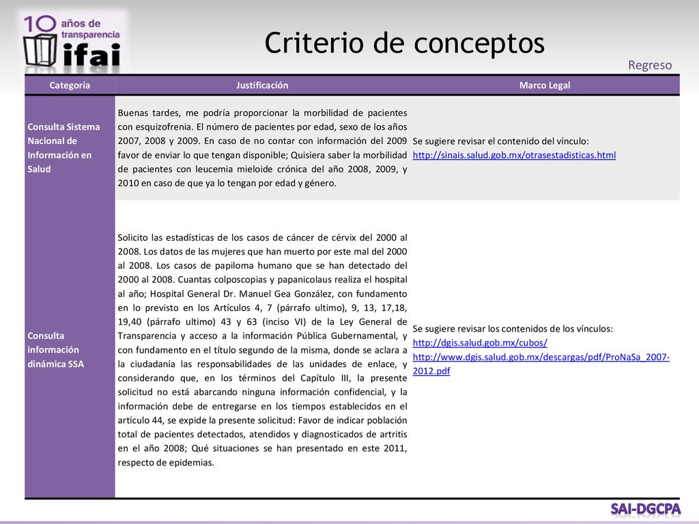This screenshot has height=524, width=699.
Task: Click 'Se sugiere revisar los contenidos de los vínculos:' text
Action: point(512,329)
